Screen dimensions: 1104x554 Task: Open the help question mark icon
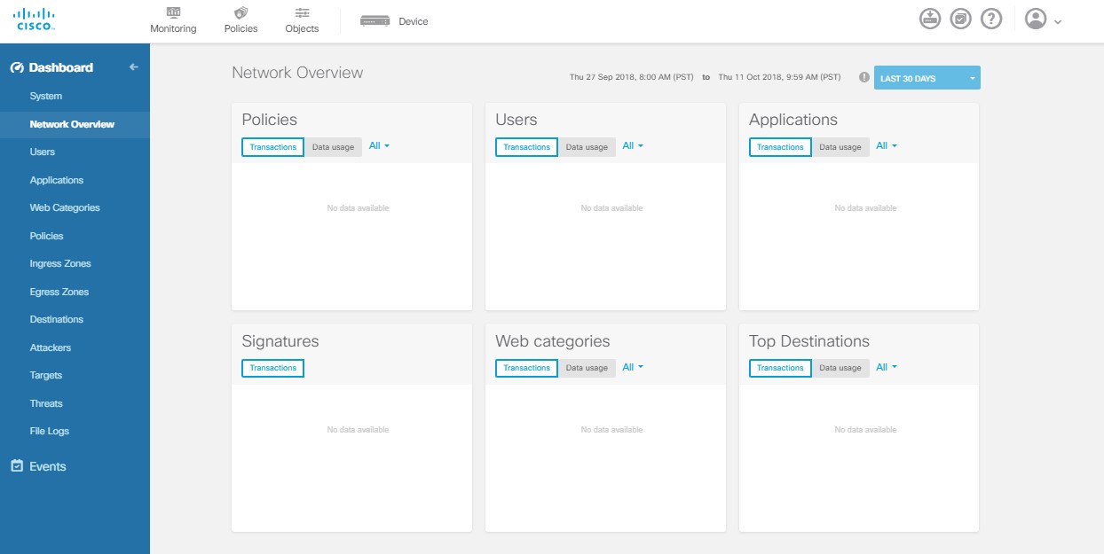(990, 18)
